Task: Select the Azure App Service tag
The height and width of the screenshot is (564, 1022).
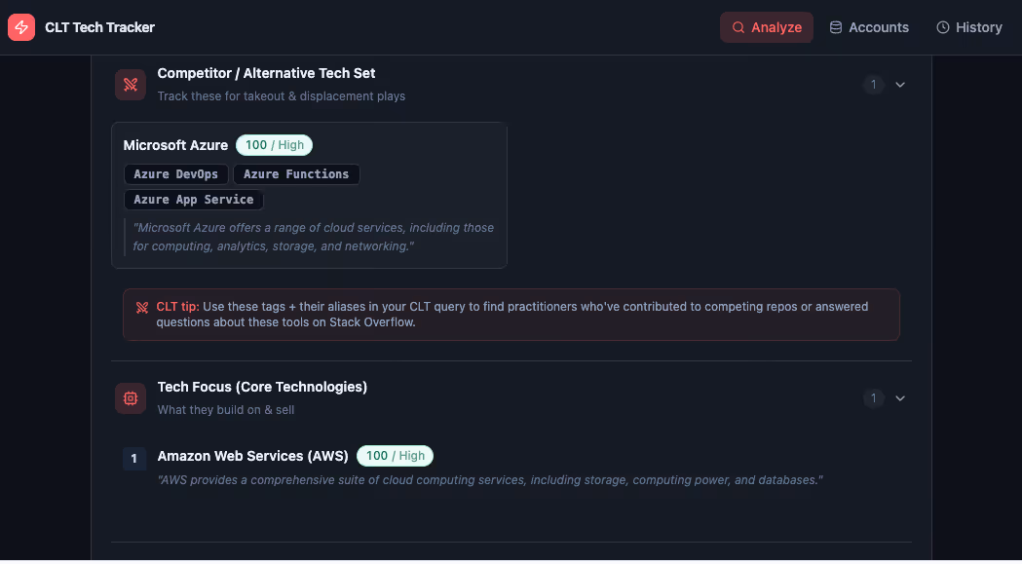Action: pos(194,200)
